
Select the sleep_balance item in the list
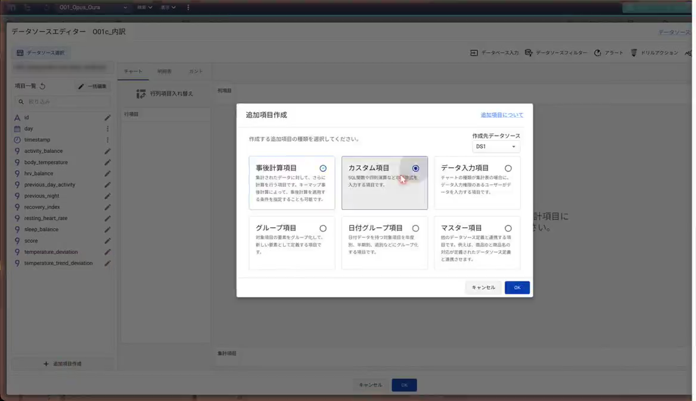pyautogui.click(x=41, y=230)
